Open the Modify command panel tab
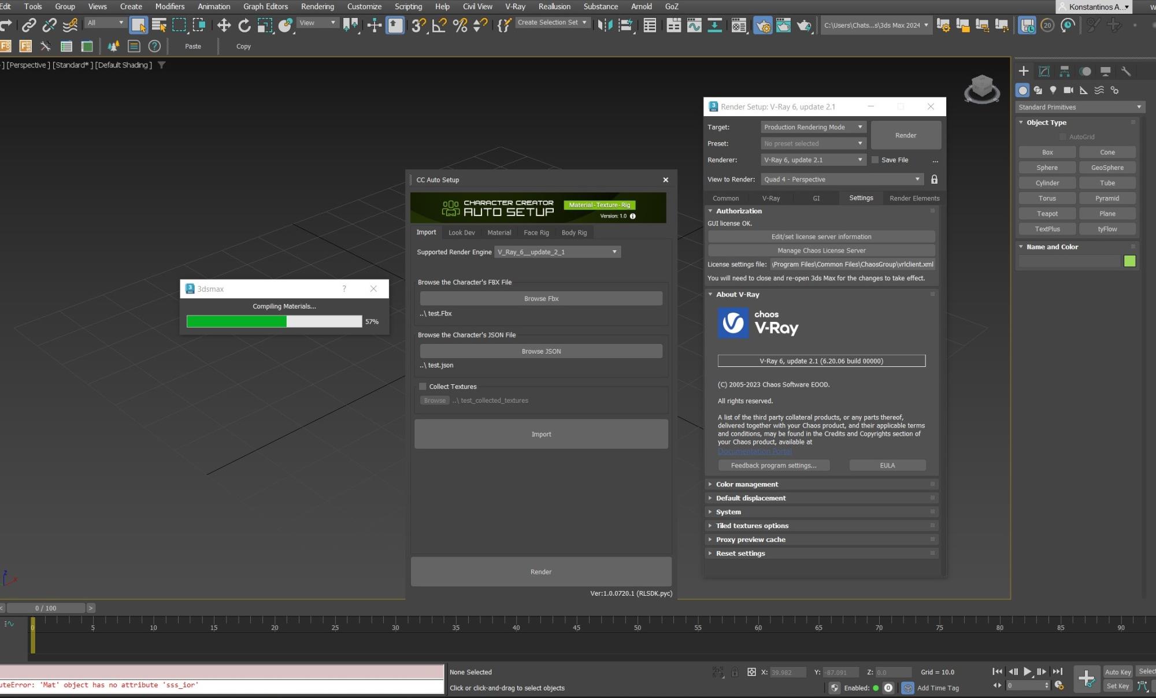The height and width of the screenshot is (698, 1156). 1044,71
